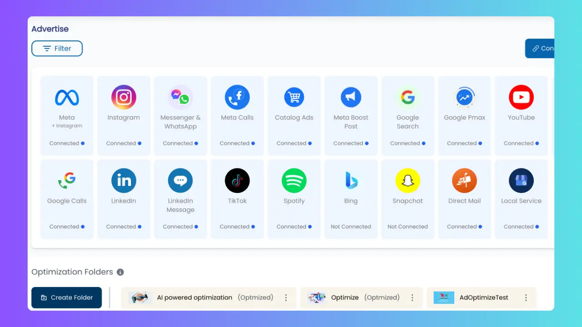Click the Connected status under YouTube

[x=521, y=143]
